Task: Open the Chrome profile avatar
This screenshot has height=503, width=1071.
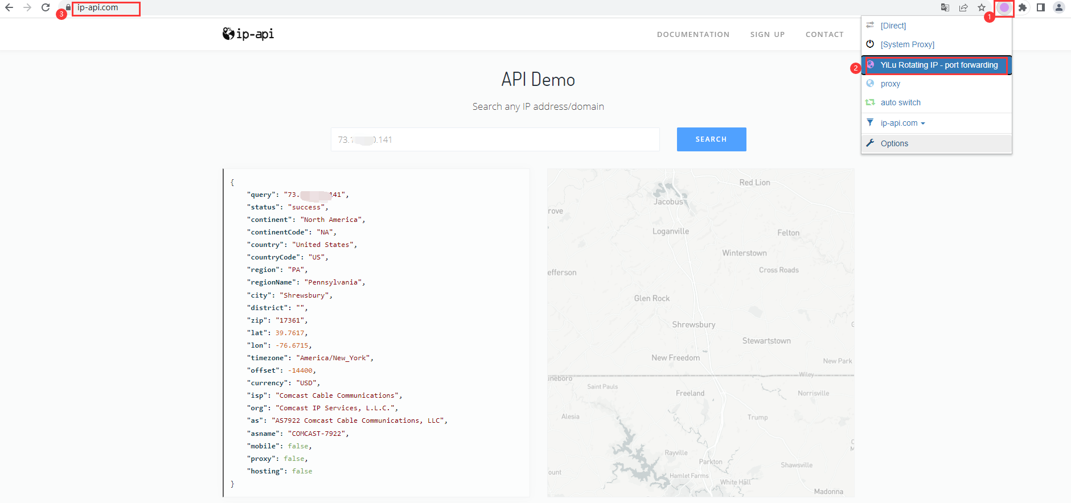Action: pos(1059,7)
